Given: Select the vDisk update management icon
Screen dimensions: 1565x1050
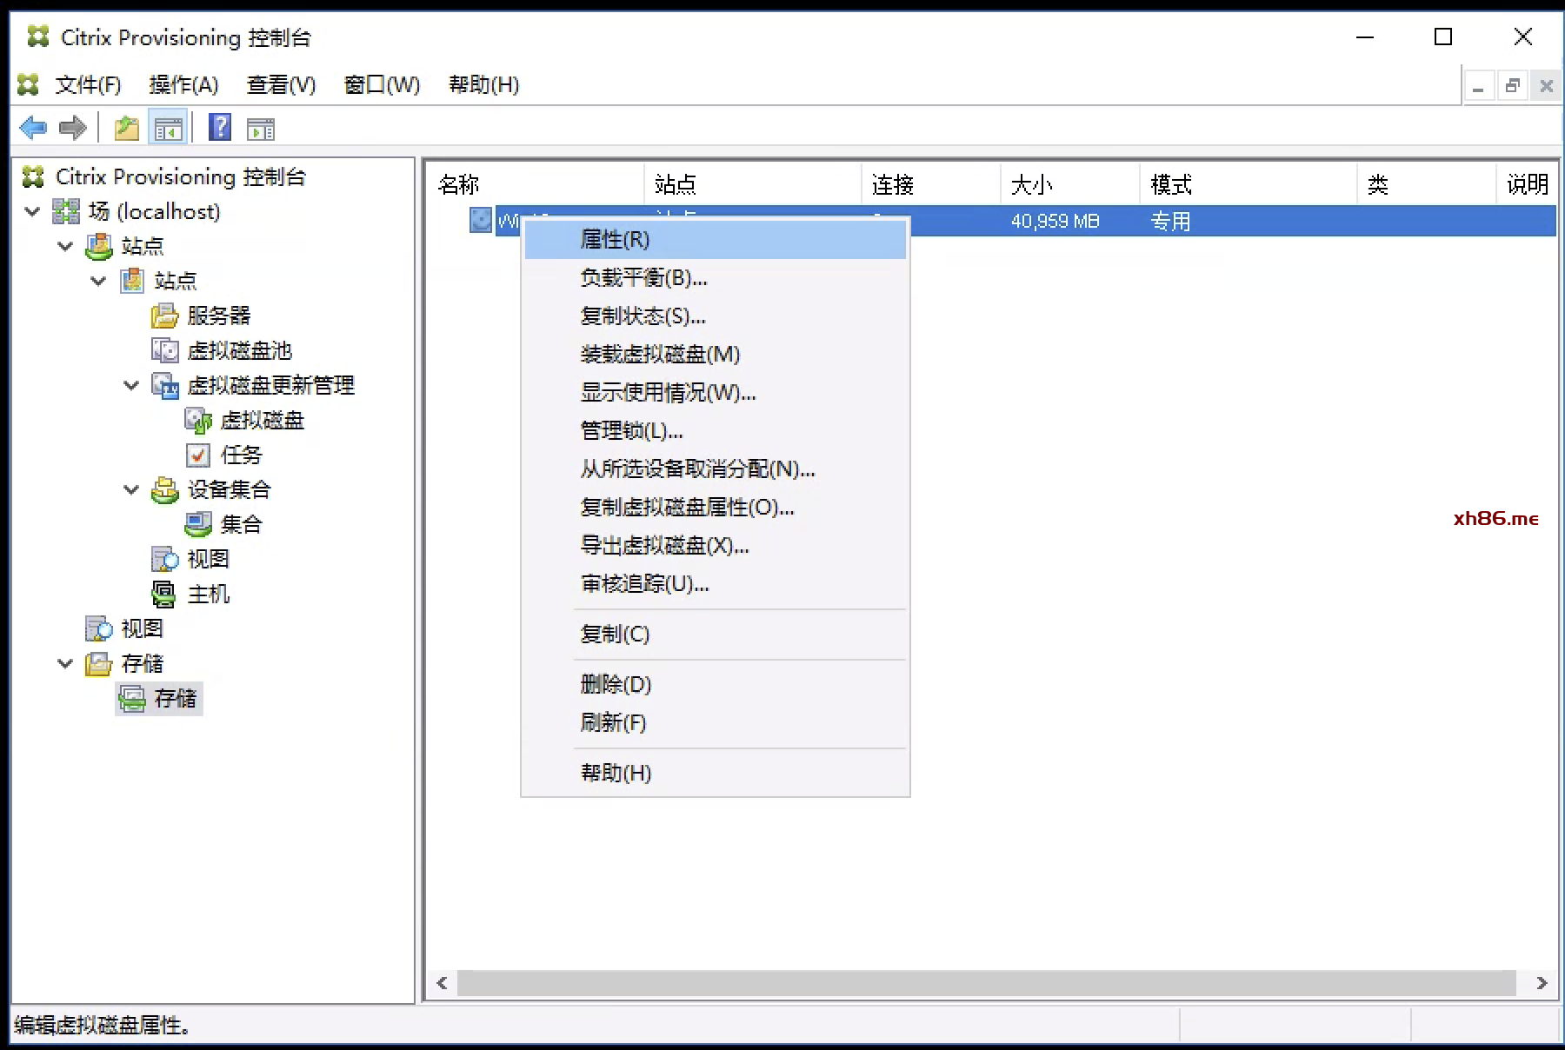Looking at the screenshot, I should [164, 385].
